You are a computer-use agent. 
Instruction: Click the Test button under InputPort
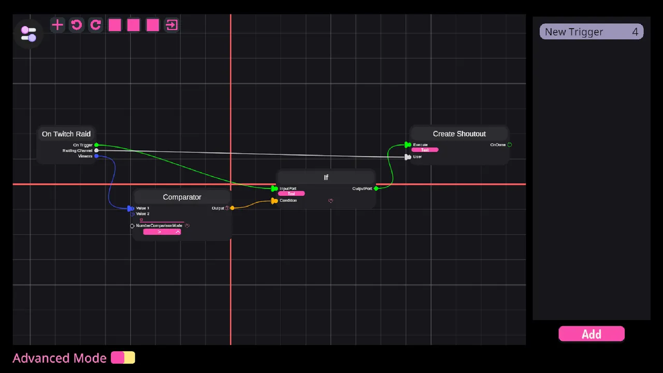point(292,194)
